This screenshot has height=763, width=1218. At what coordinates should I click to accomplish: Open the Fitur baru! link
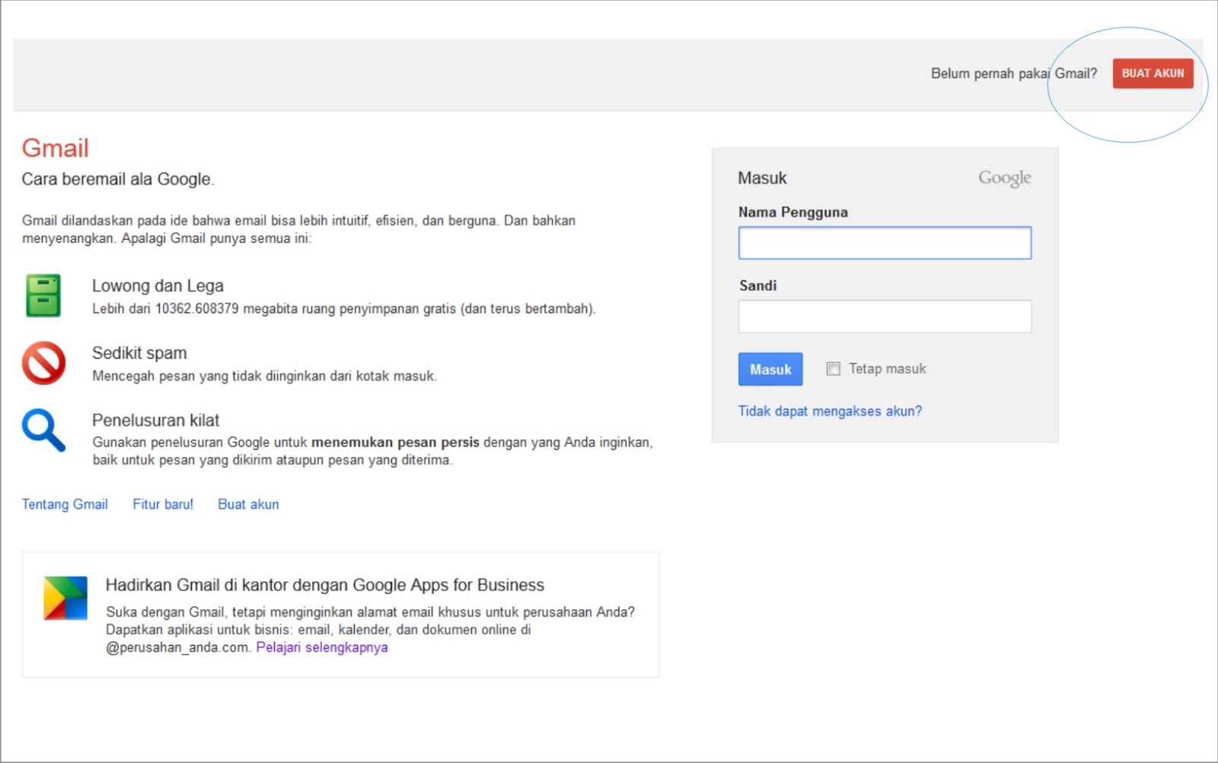pos(163,504)
